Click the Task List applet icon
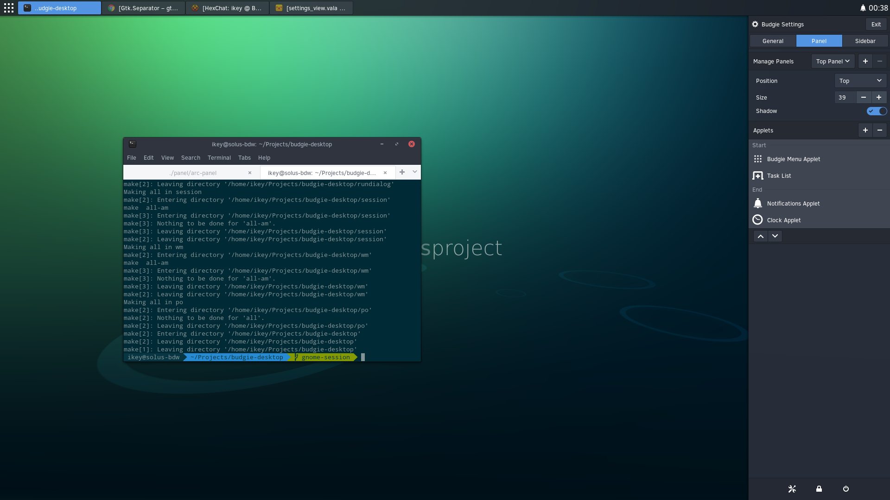This screenshot has width=890, height=500. [758, 175]
